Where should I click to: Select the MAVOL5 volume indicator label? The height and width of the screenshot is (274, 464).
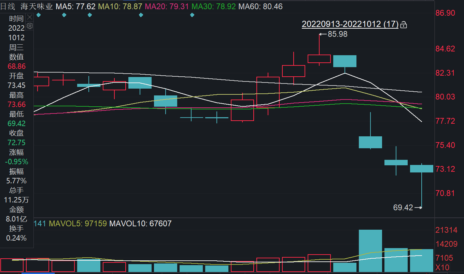[x=78, y=224]
